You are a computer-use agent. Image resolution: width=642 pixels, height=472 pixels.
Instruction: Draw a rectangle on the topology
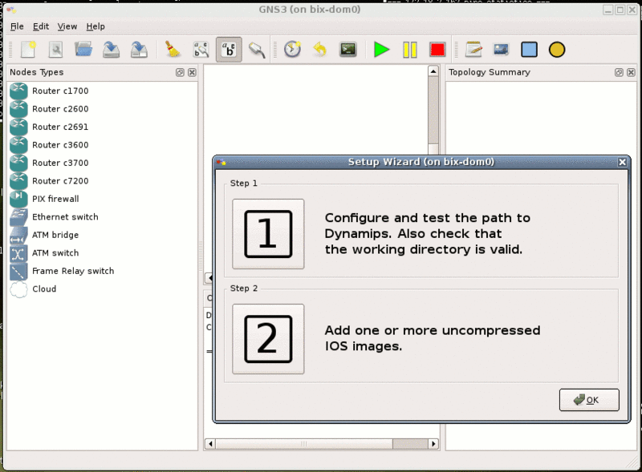tap(529, 49)
